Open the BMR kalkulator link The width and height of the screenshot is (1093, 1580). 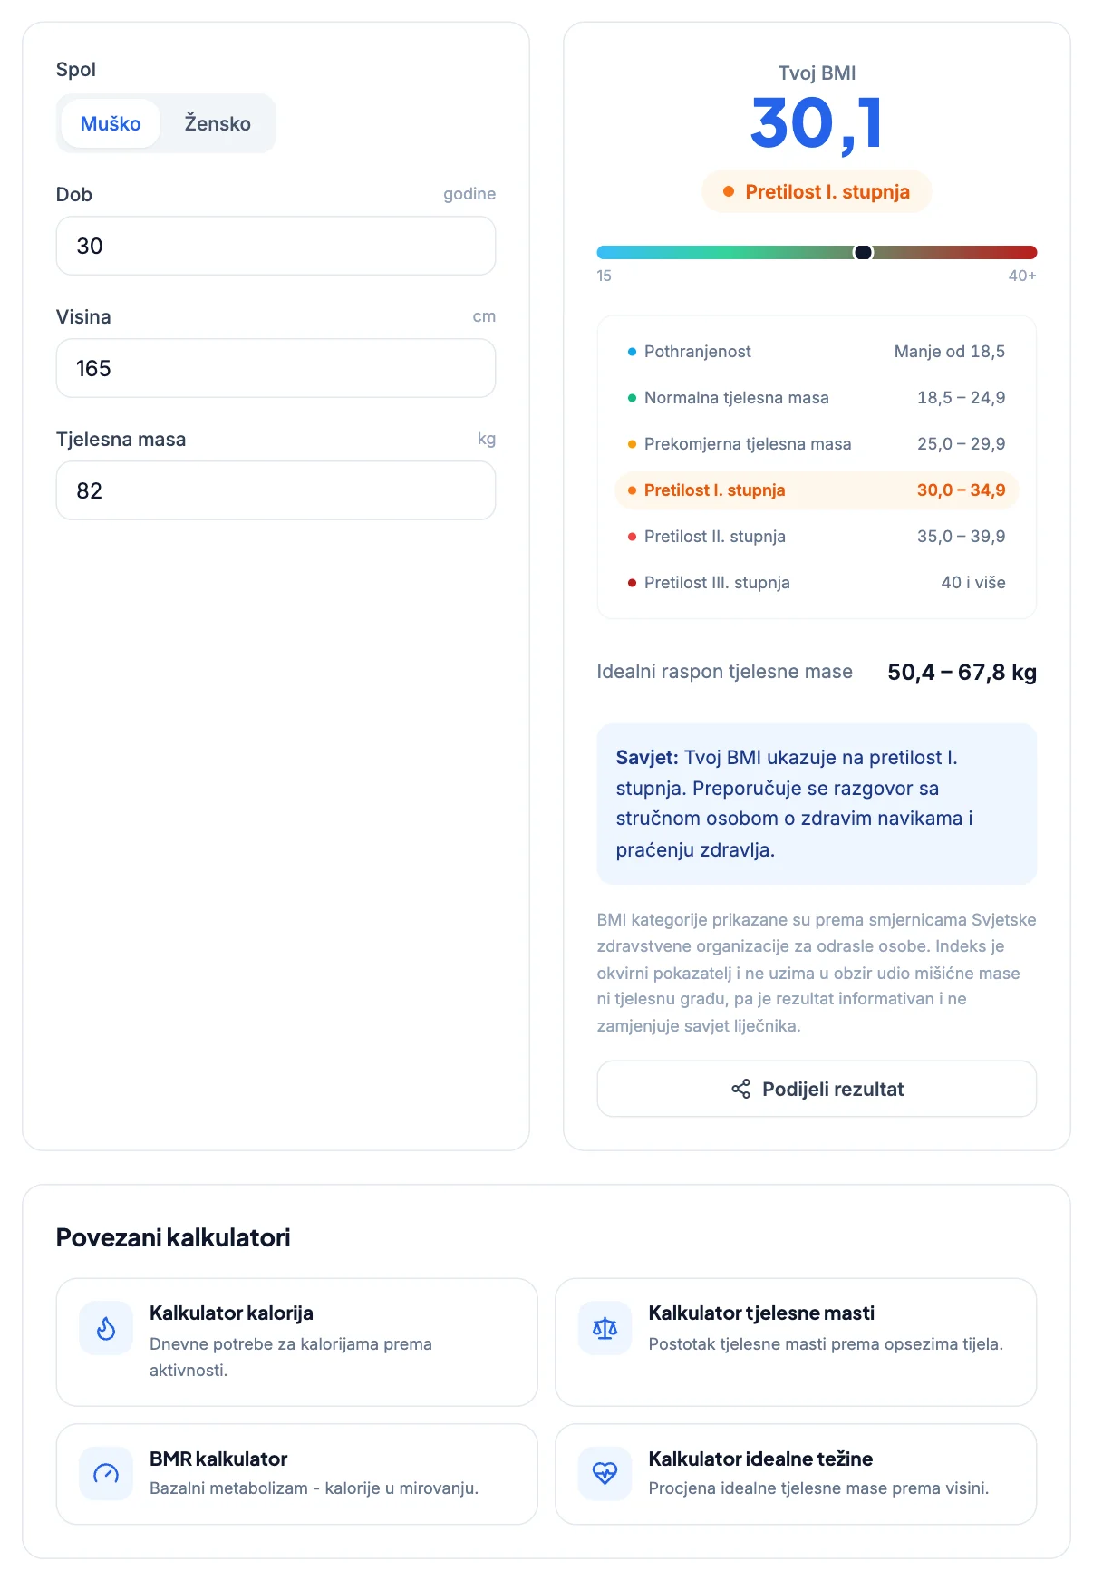296,1474
